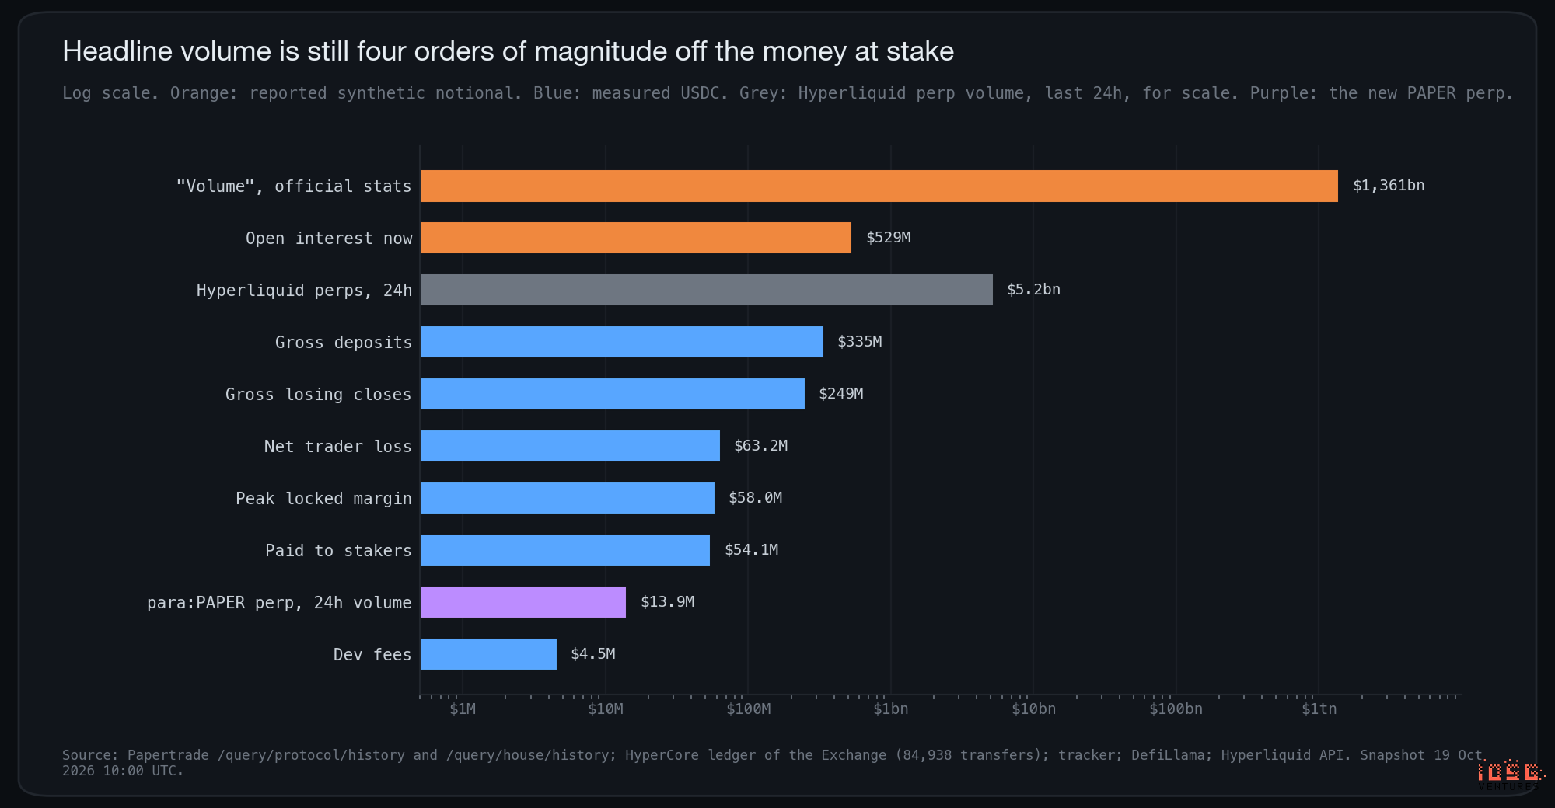Click the grey Hyperliquid perps bar

(x=707, y=290)
